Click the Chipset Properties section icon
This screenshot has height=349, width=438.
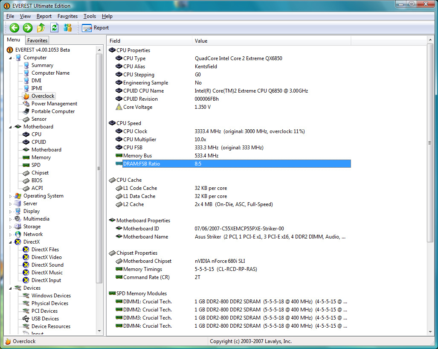[112, 253]
